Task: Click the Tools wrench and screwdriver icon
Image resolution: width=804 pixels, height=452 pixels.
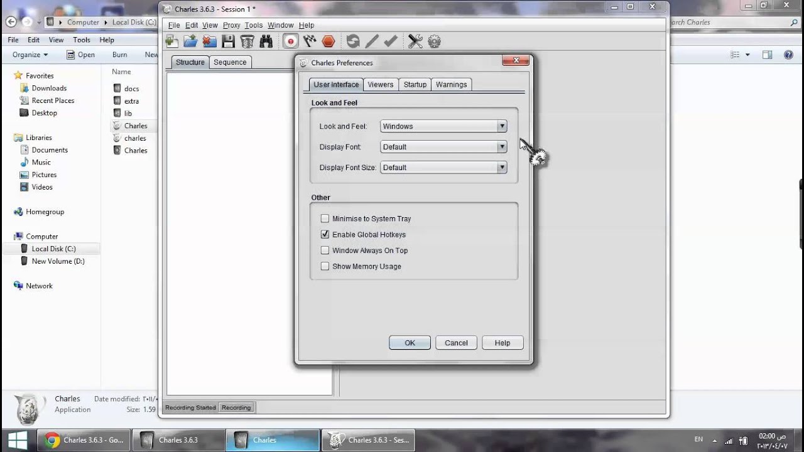Action: pos(415,41)
